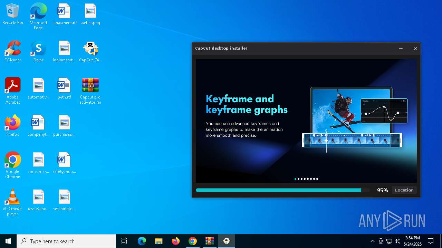442x248 pixels.
Task: Open Firefox from the taskbar
Action: tap(176, 241)
